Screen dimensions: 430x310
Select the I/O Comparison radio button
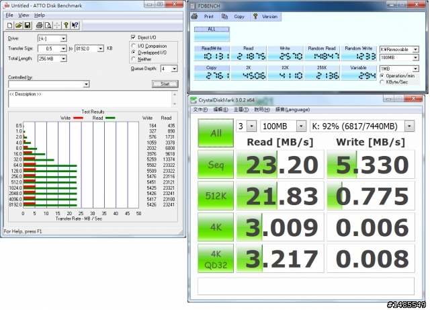[134, 46]
